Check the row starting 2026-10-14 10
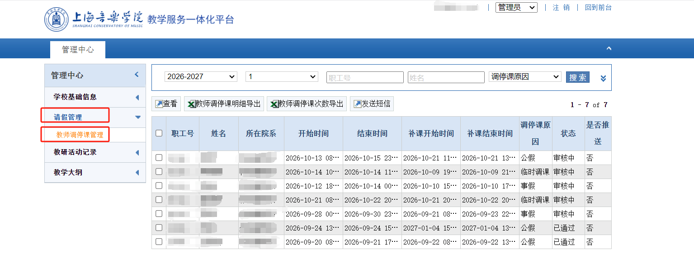 pos(159,172)
